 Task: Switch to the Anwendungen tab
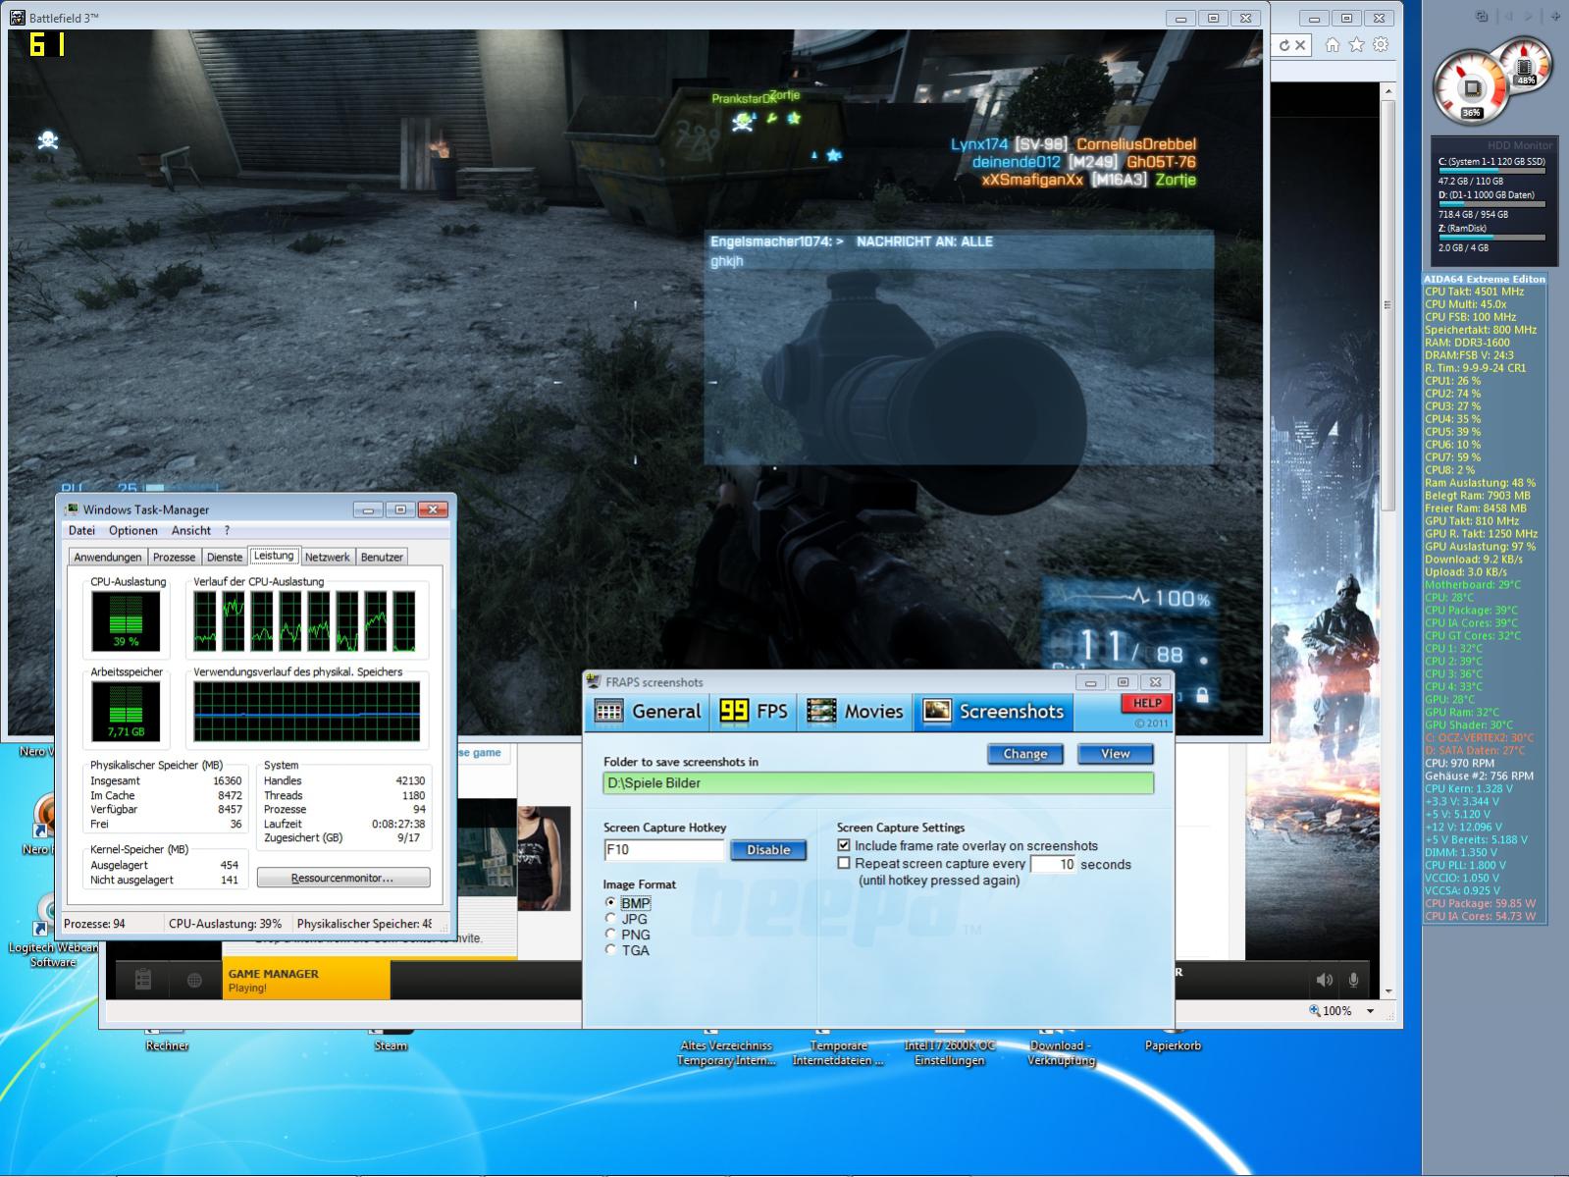click(x=108, y=557)
